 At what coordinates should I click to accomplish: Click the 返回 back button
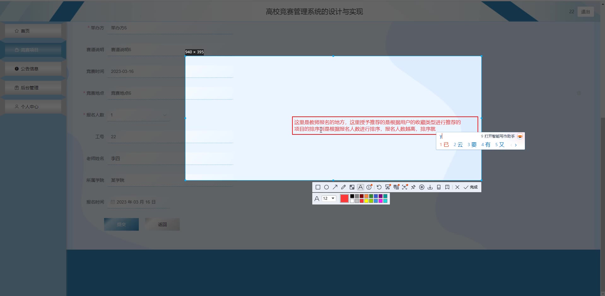click(162, 224)
